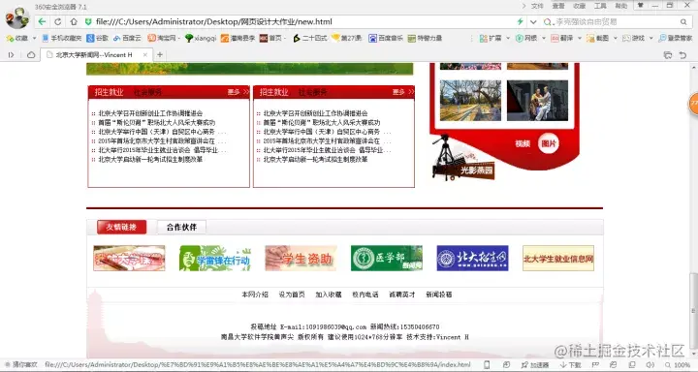
Task: Open 猜你喜欢 in the status bar
Action: pos(21,365)
